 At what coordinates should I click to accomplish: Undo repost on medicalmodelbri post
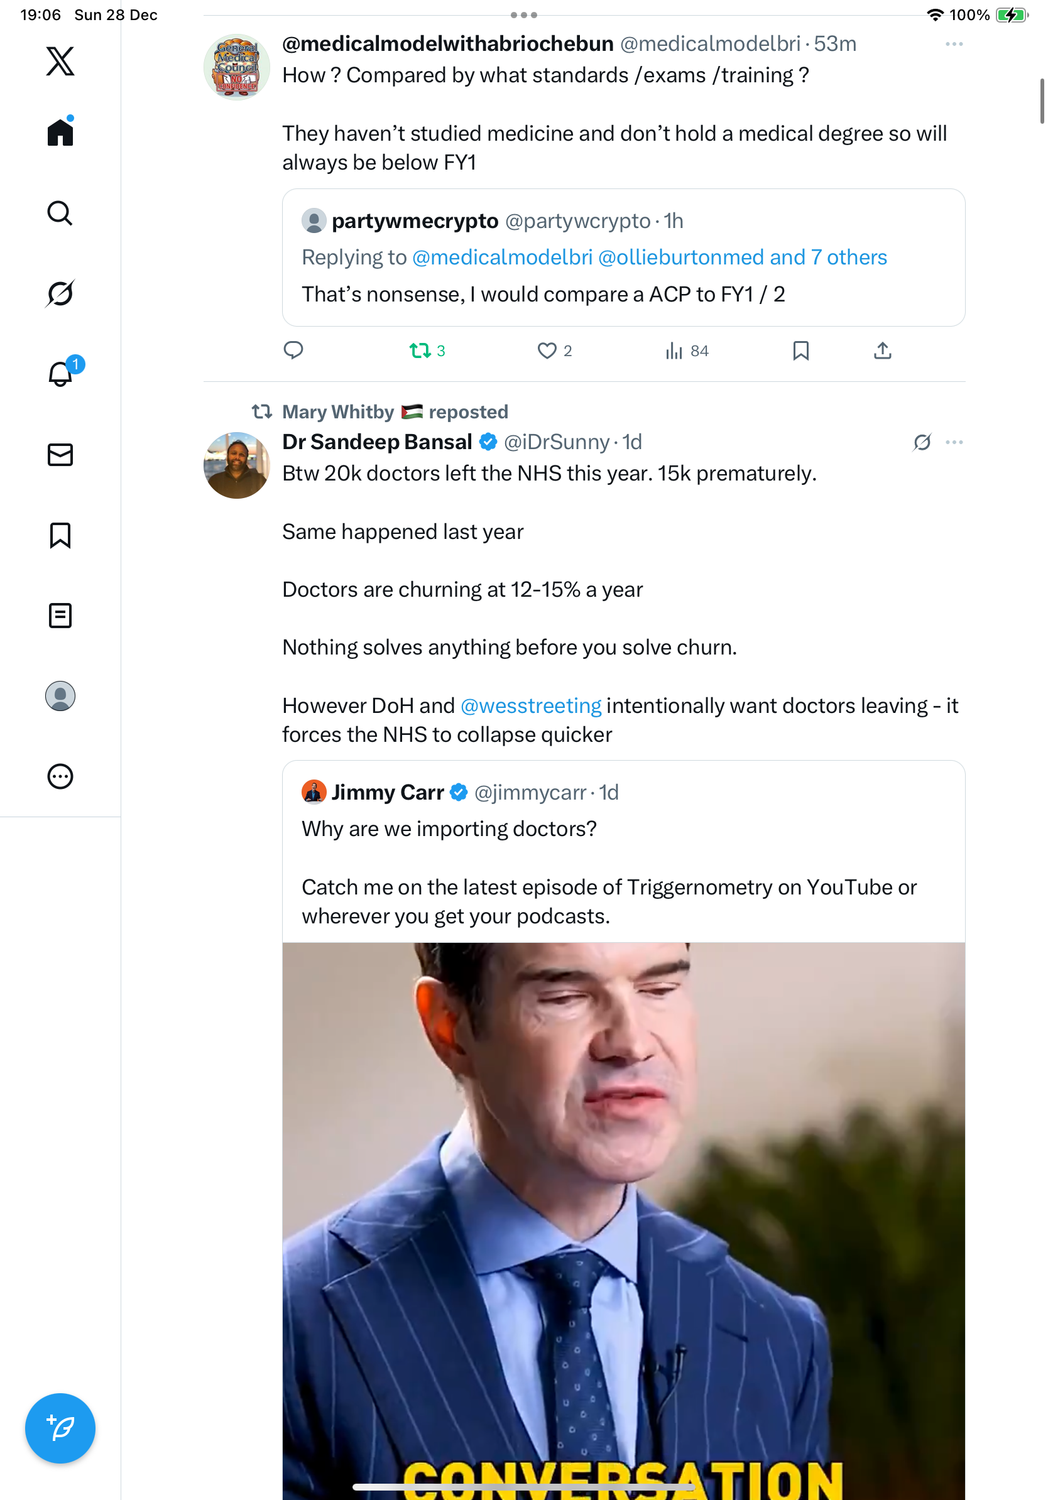420,351
